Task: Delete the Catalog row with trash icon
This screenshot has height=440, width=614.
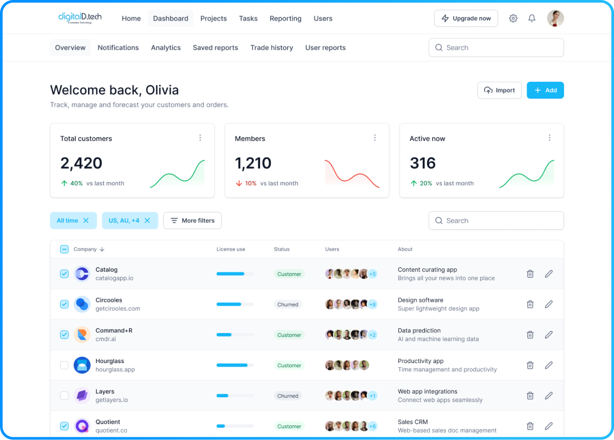Action: coord(530,274)
